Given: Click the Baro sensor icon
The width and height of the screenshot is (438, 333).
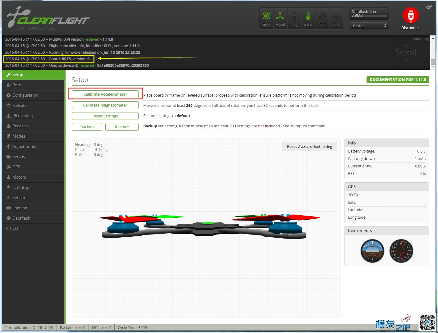Looking at the screenshot, I should (x=308, y=19).
